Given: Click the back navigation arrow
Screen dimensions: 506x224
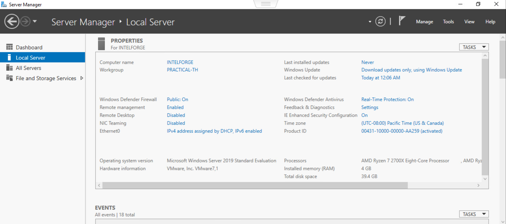Looking at the screenshot, I should pos(12,21).
